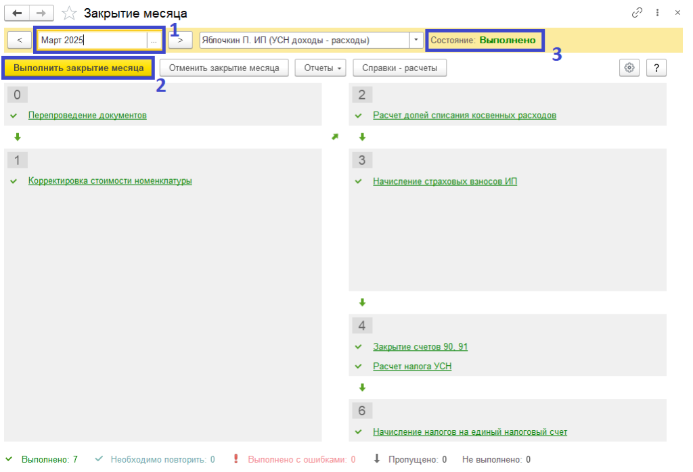Copy link using the chain icon

[637, 13]
